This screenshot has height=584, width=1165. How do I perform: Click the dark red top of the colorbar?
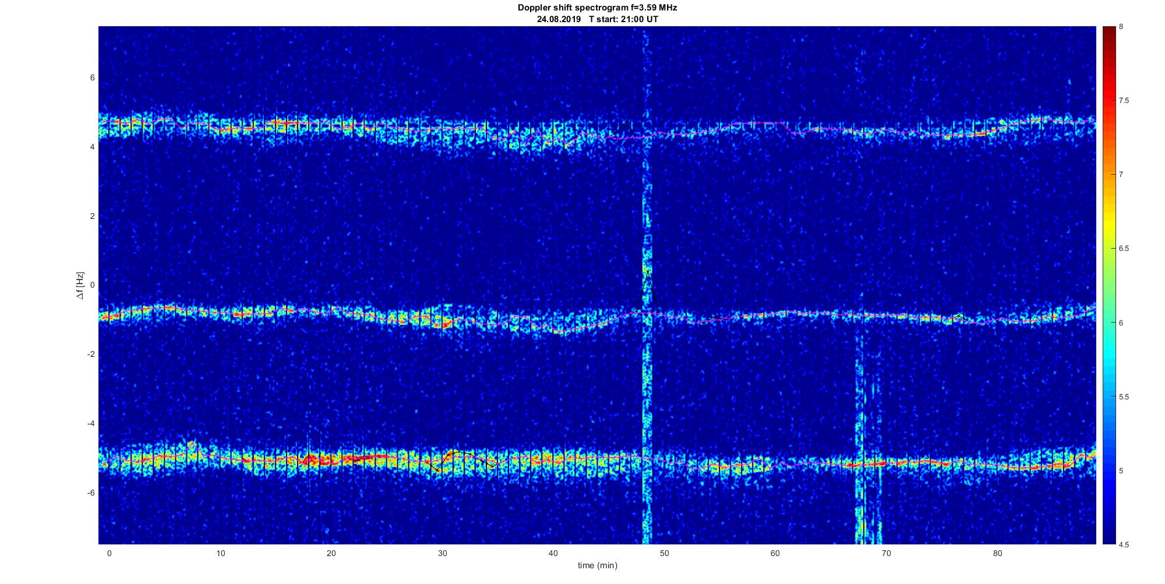tap(1108, 35)
